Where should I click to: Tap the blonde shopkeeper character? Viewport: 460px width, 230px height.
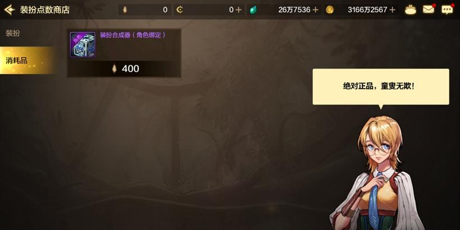[379, 173]
